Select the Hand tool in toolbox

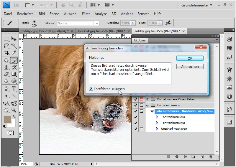coord(6,110)
